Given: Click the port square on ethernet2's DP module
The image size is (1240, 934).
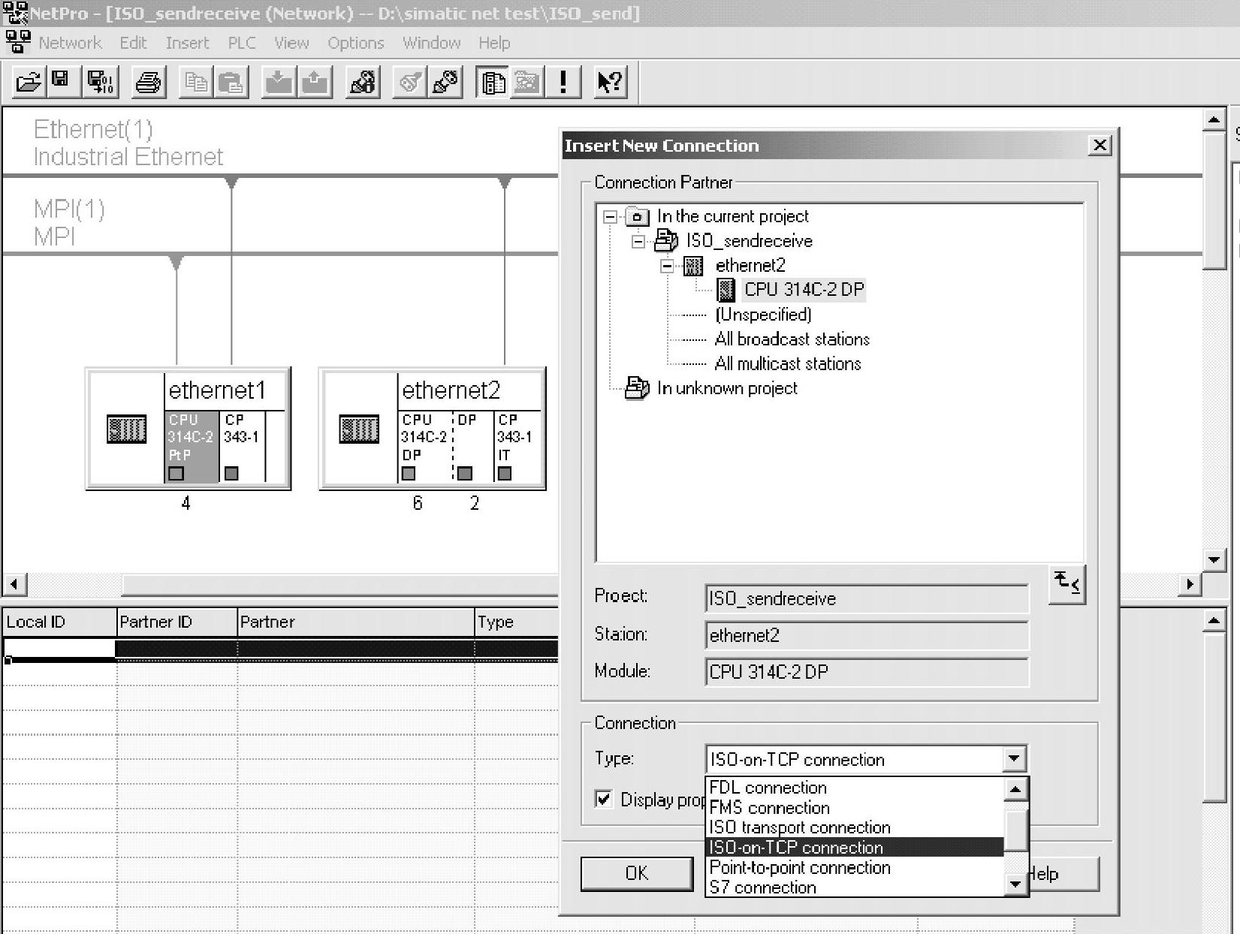Looking at the screenshot, I should pyautogui.click(x=465, y=473).
